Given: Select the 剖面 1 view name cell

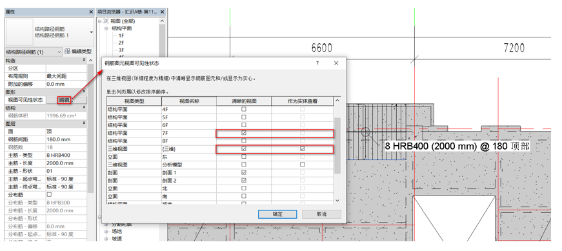Looking at the screenshot, I should coord(189,172).
